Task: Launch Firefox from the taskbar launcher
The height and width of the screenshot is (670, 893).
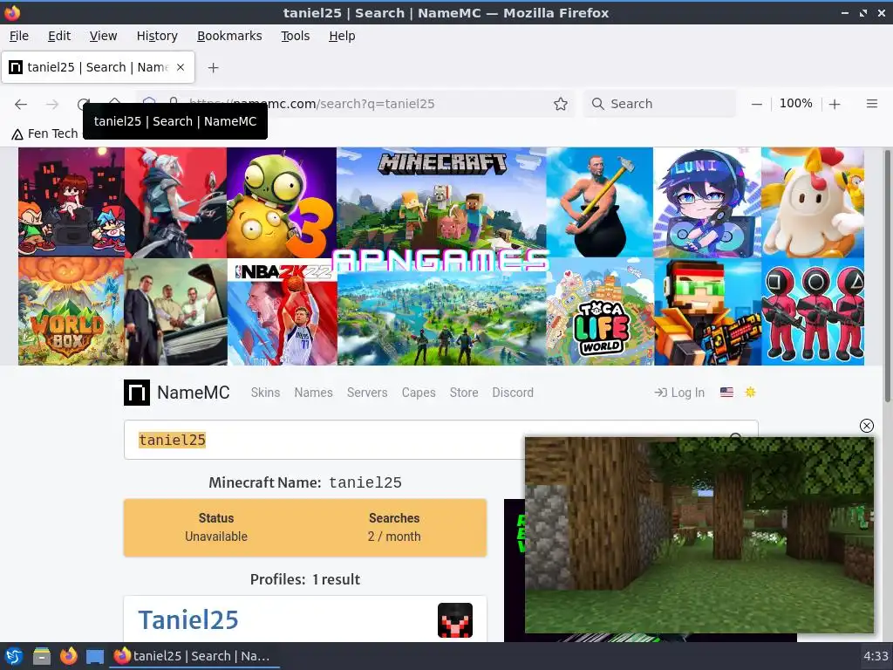Action: pyautogui.click(x=68, y=656)
